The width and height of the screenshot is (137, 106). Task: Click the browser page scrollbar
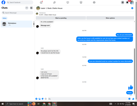pyautogui.click(x=136, y=51)
